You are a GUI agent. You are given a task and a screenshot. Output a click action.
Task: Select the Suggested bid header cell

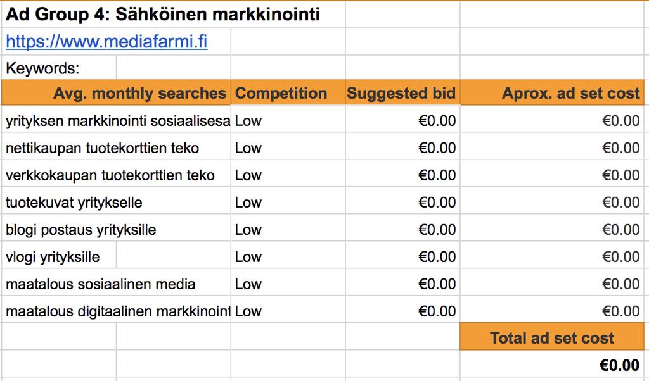(402, 93)
